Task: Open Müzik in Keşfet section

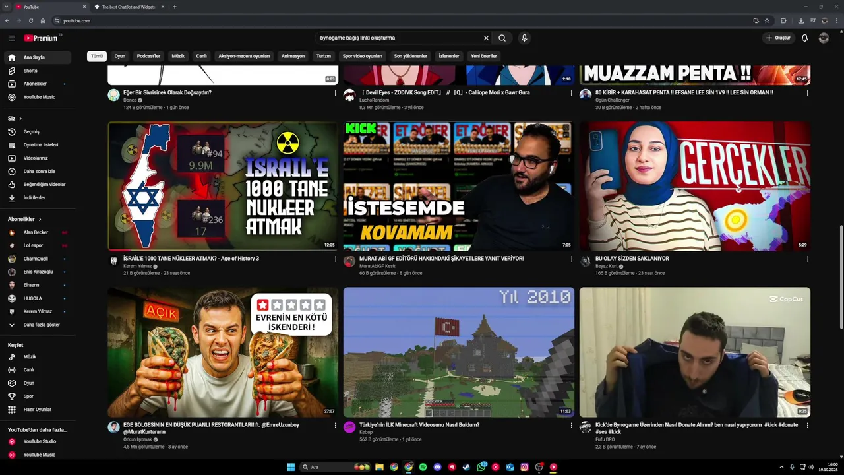Action: (38, 357)
